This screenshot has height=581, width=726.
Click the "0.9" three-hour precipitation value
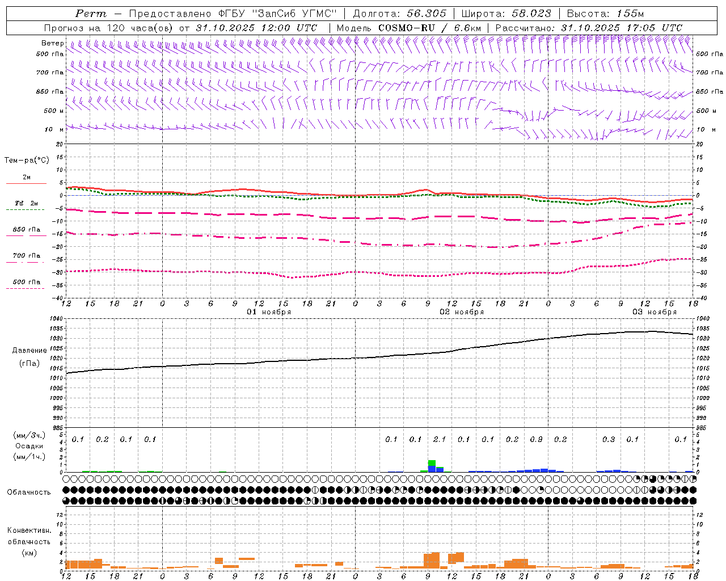tap(536, 439)
